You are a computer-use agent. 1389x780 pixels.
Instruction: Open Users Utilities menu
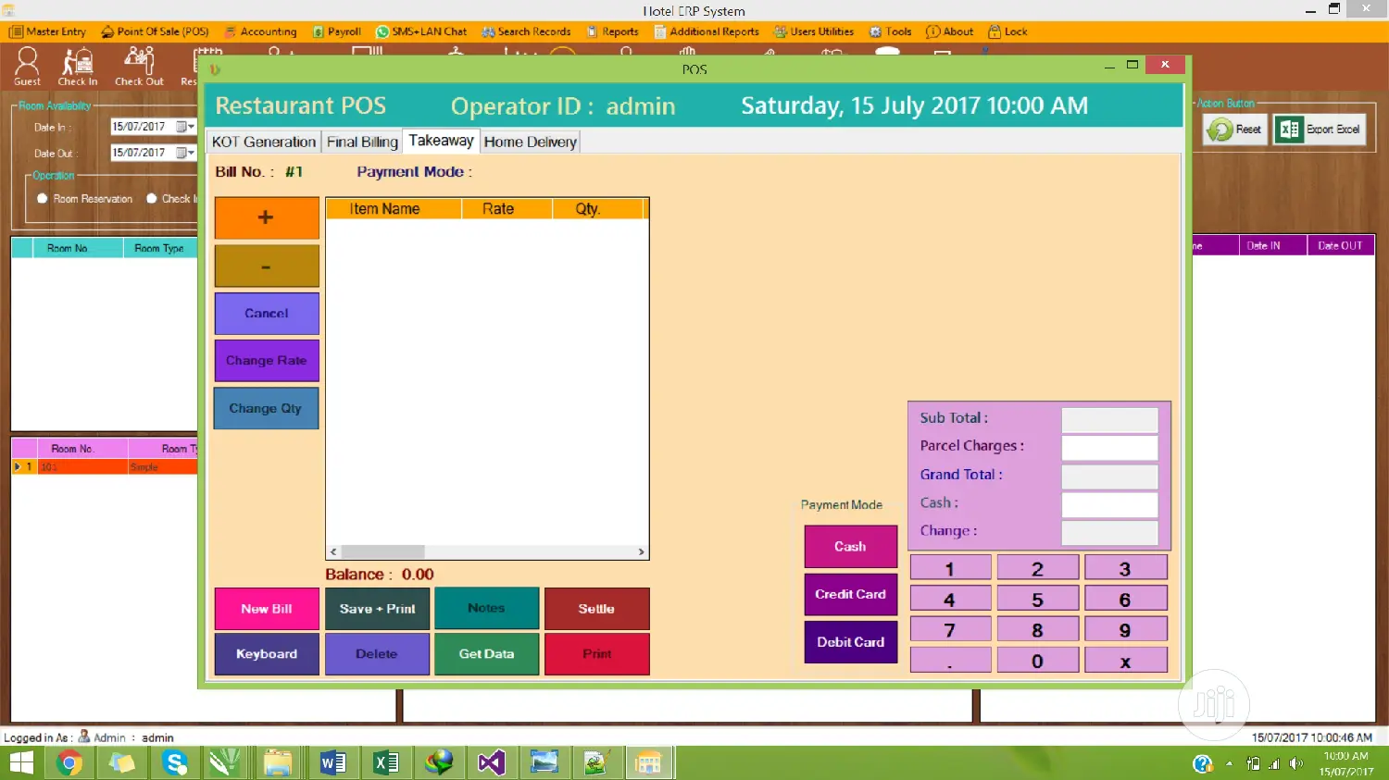tap(814, 31)
